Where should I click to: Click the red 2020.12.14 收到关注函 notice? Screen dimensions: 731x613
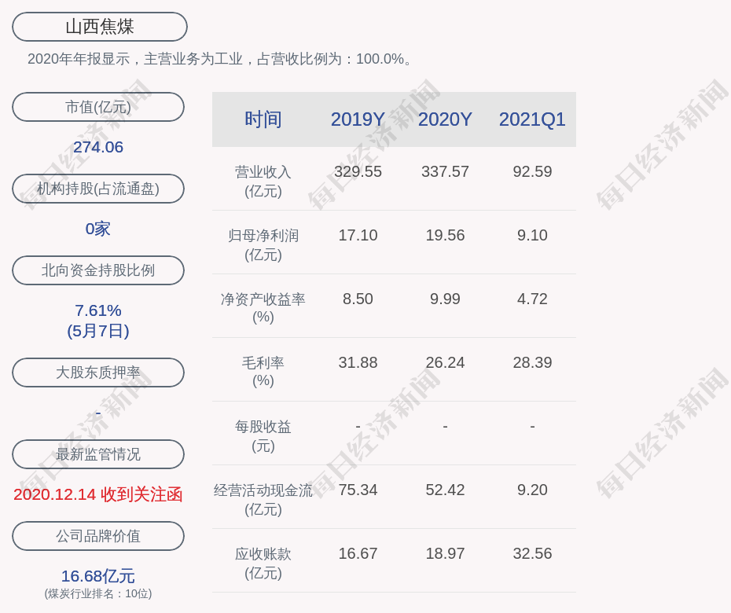pos(98,494)
